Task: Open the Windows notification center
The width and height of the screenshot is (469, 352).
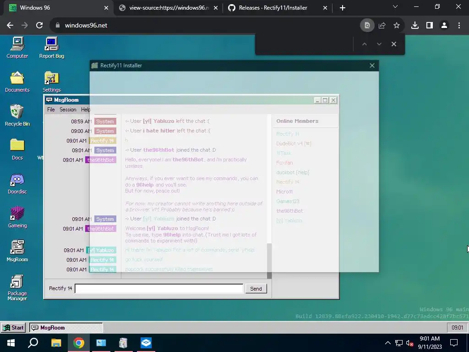Action: click(x=454, y=343)
